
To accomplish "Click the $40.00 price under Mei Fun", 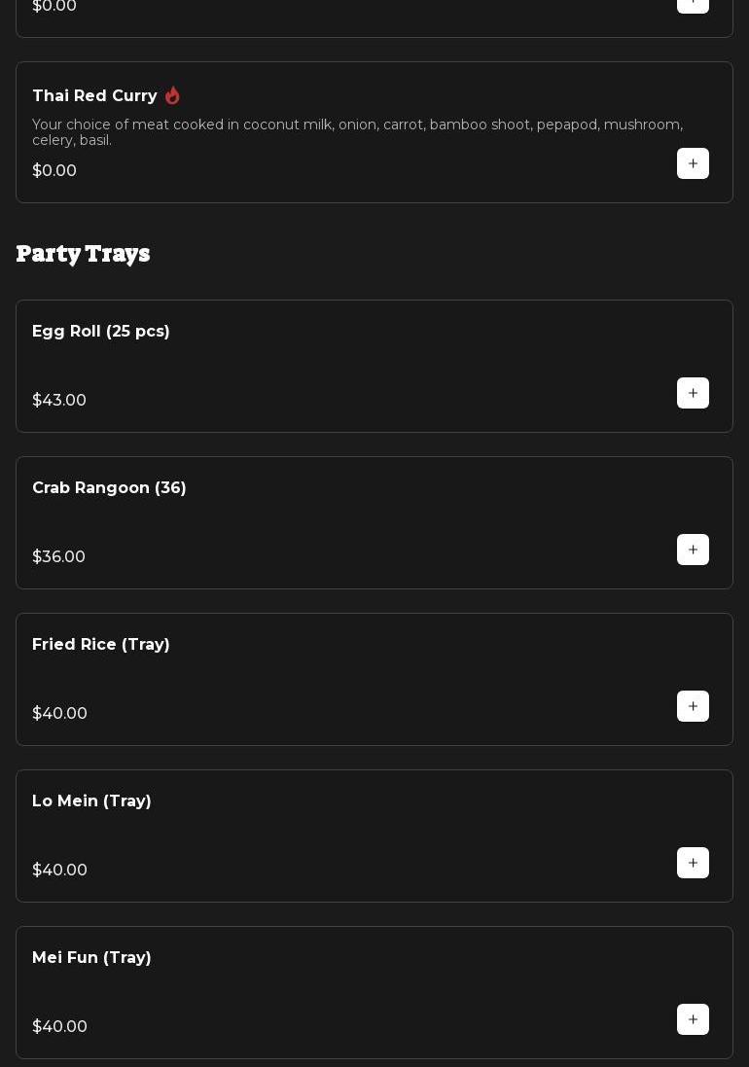I will (59, 1027).
